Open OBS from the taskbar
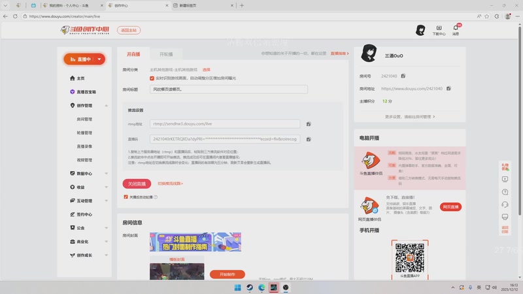 (286, 287)
